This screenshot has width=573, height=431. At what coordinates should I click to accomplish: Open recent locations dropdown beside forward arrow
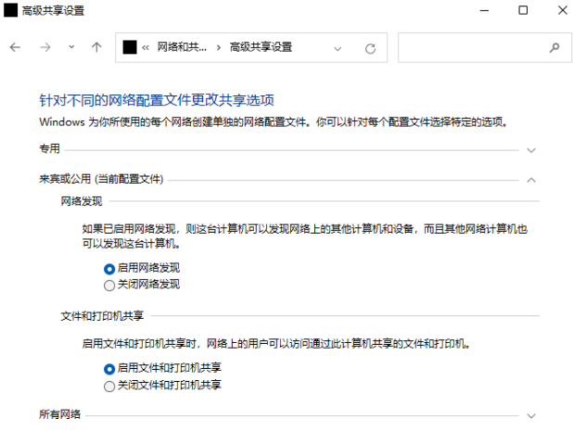click(x=71, y=47)
